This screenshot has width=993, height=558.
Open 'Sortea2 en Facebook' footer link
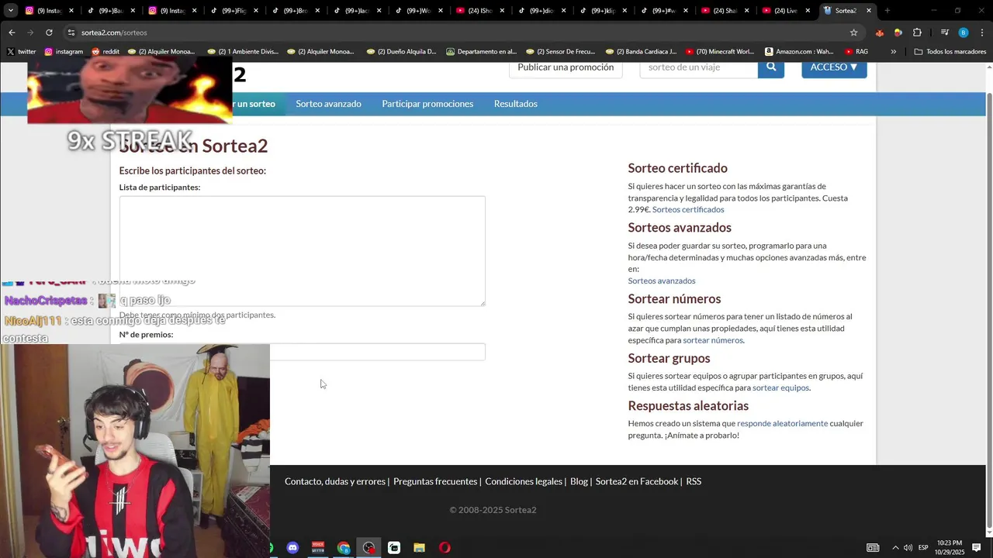coord(637,481)
